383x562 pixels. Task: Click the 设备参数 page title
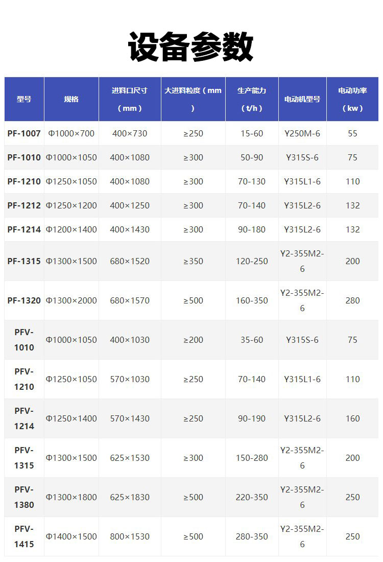pos(190,47)
